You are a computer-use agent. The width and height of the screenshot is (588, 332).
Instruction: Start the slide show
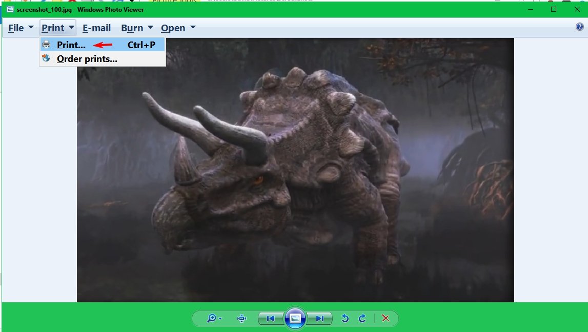[295, 319]
